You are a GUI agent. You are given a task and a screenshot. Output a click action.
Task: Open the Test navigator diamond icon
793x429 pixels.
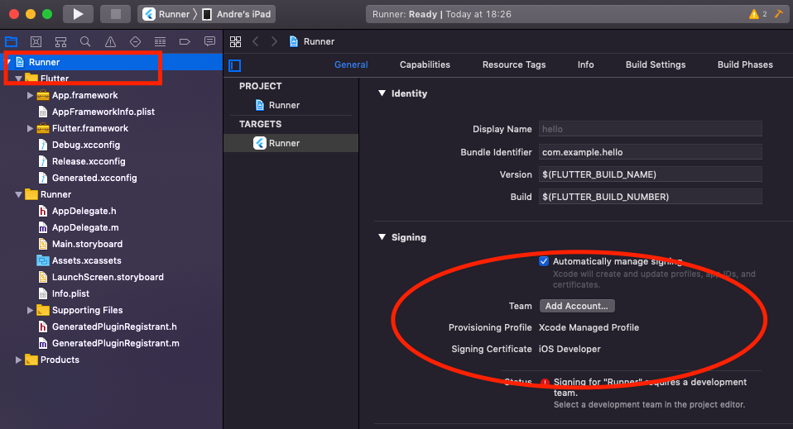point(135,41)
